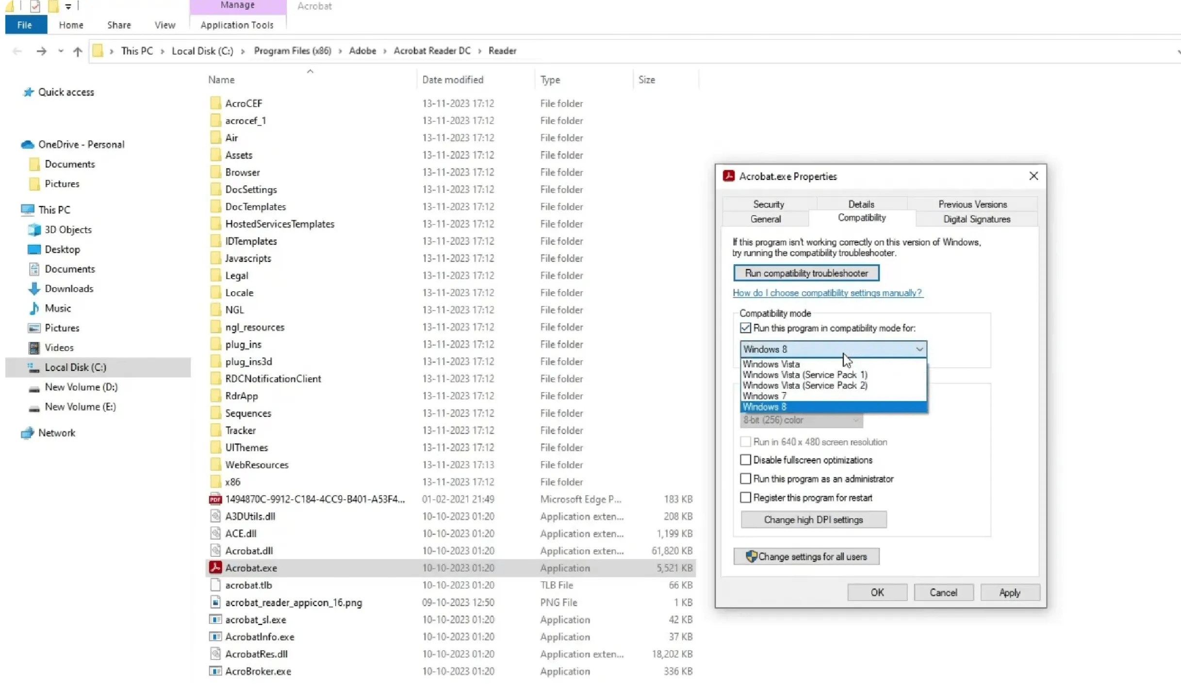
Task: Select the acrobat_reader_appicon_16.png thumbnail
Action: 215,602
